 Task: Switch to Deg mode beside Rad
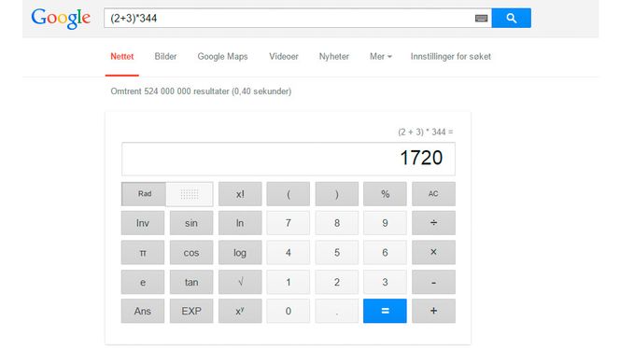(190, 194)
